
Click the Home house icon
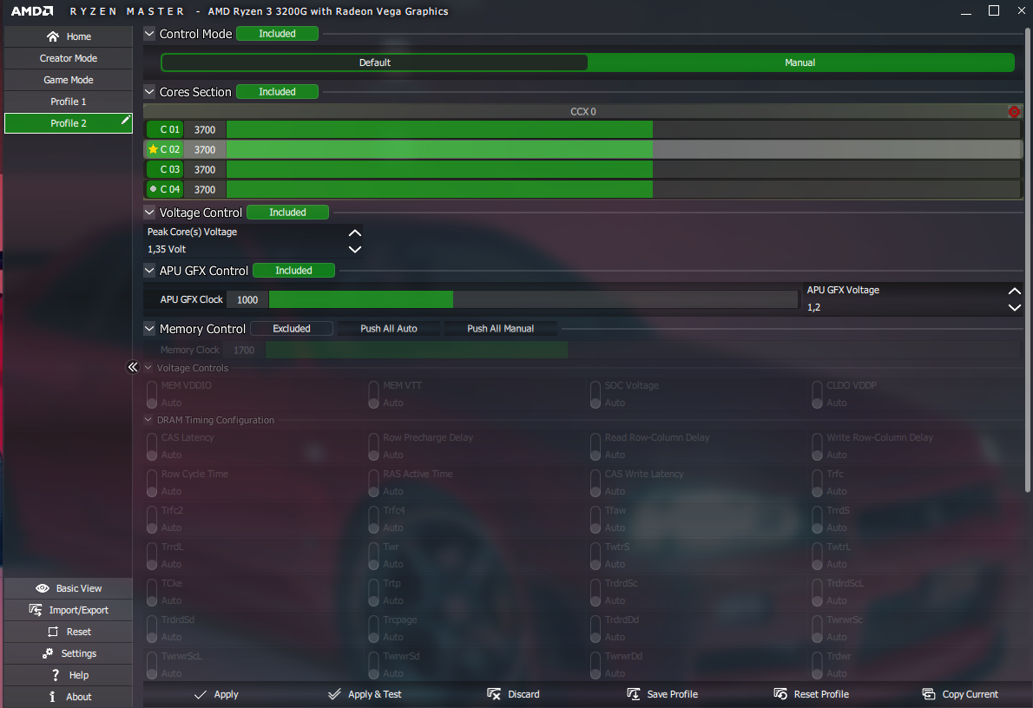click(x=53, y=37)
